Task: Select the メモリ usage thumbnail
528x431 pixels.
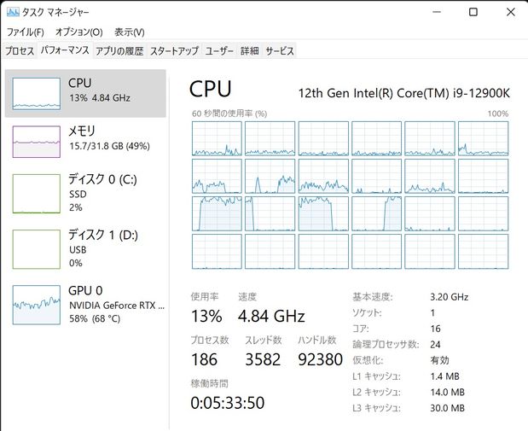Action: 37,142
